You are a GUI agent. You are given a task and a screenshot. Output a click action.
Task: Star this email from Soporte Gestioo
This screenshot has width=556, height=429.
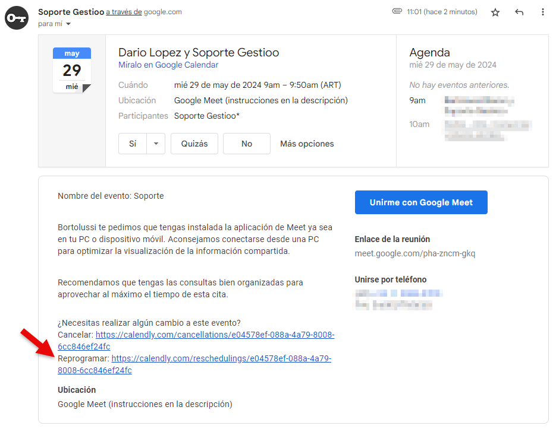[495, 12]
